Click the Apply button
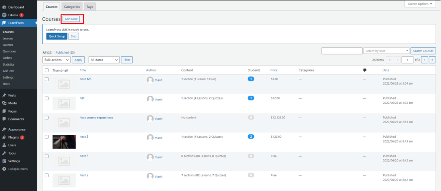The image size is (441, 191). pos(78,60)
